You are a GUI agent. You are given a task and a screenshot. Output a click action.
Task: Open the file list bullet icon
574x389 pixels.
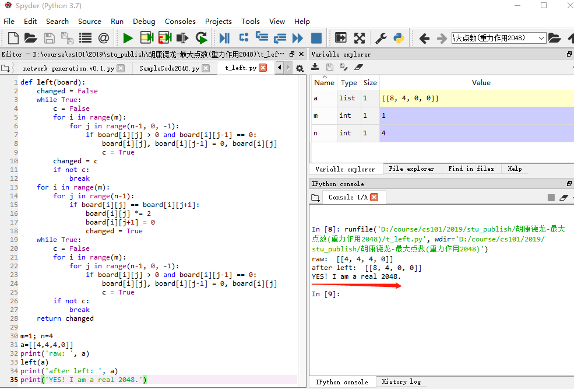(x=85, y=38)
